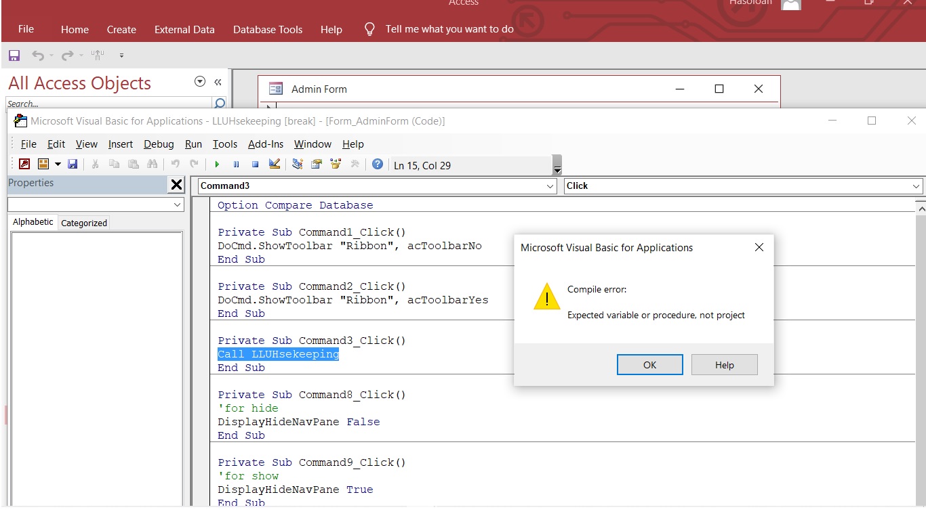Open the Access File tab

point(26,29)
